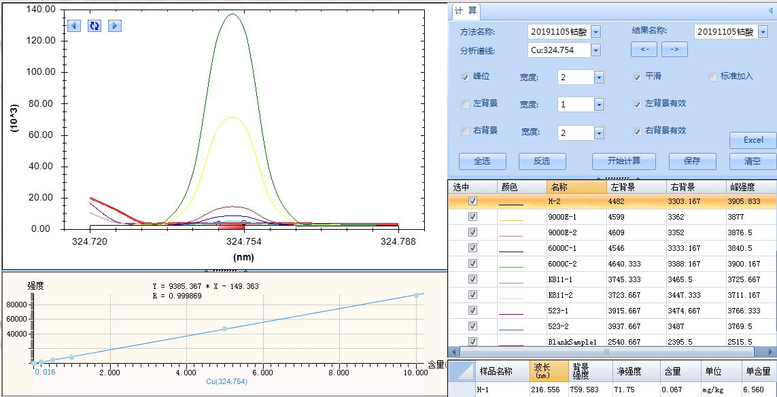
Task: Expand the 峰位 width dropdown
Action: tap(599, 77)
